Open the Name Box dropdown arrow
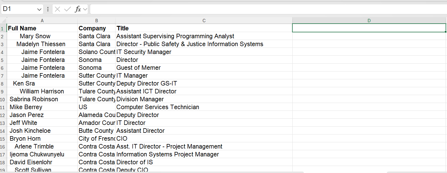The width and height of the screenshot is (447, 173). coord(39,9)
